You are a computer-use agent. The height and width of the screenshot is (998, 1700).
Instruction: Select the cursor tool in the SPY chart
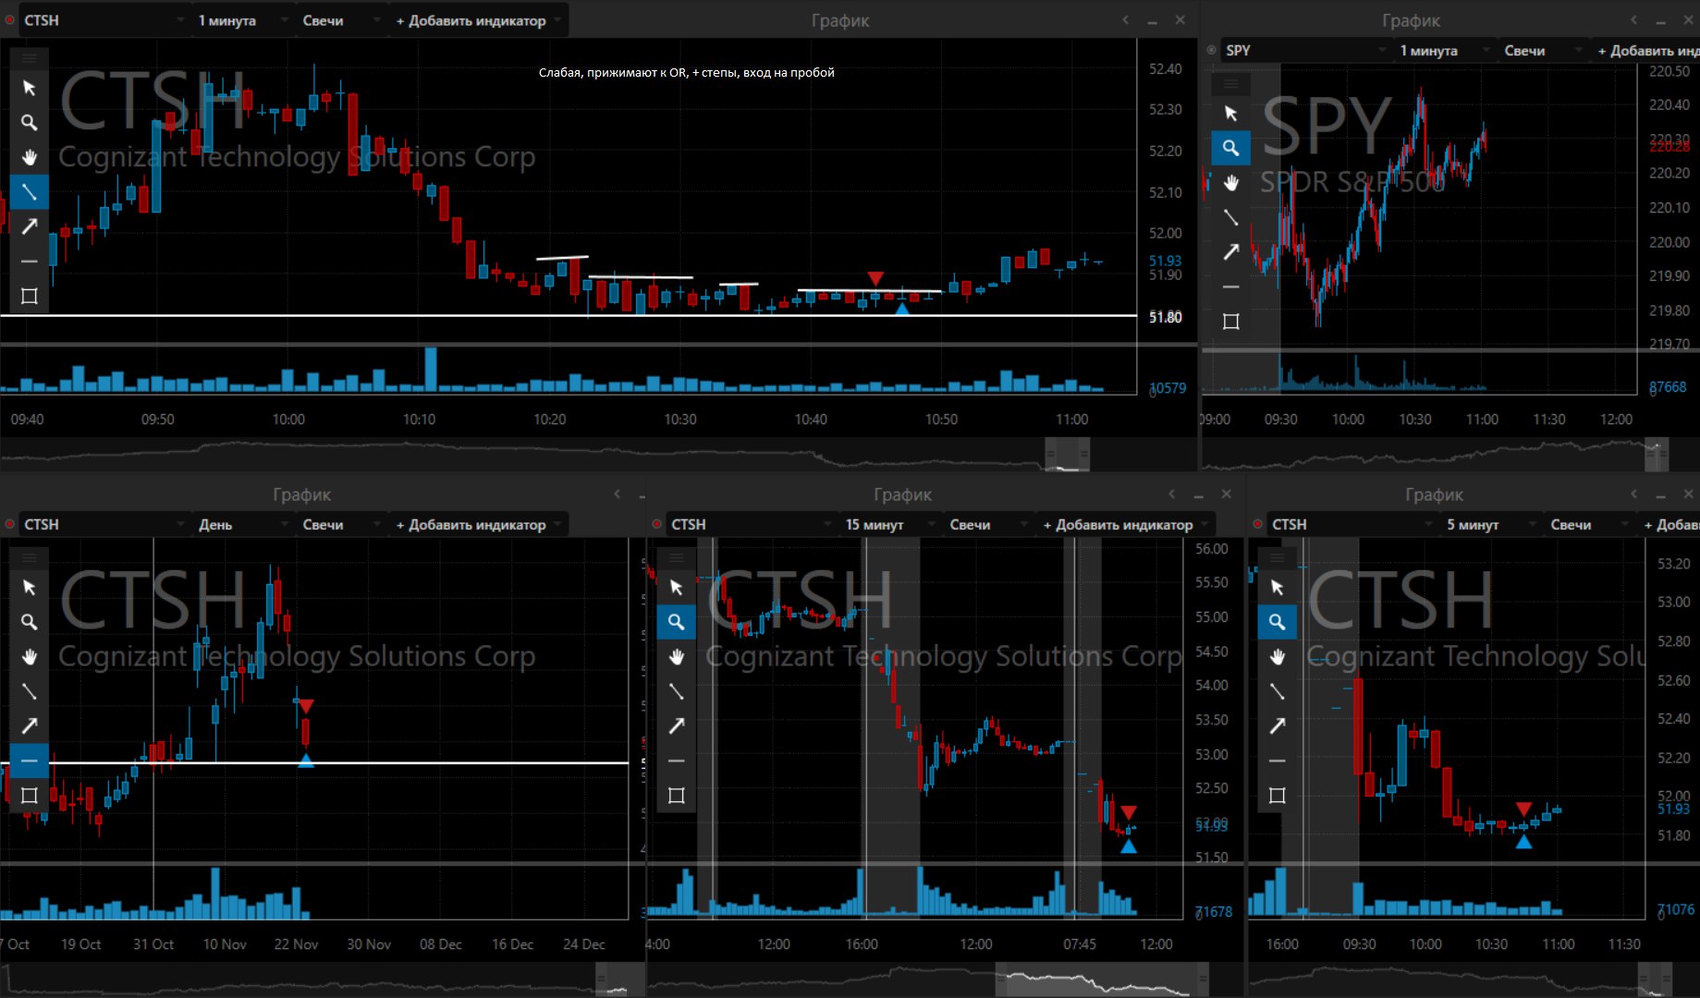[x=1230, y=113]
